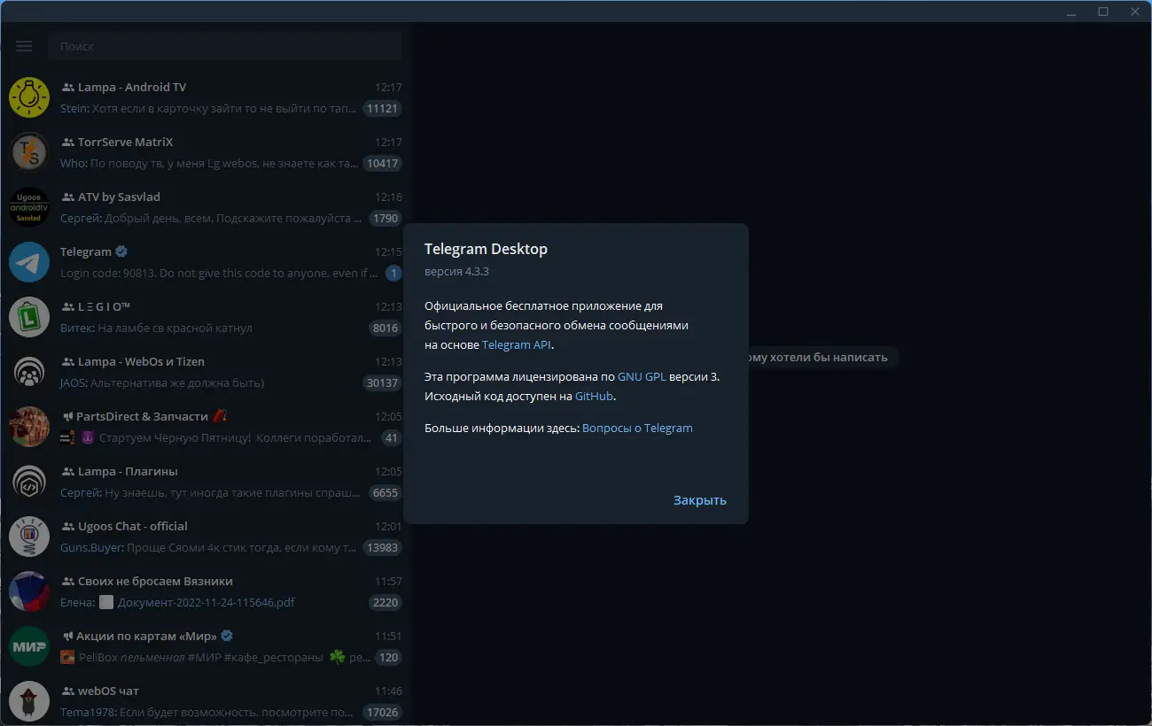Open the GitHub source code link
The image size is (1152, 726).
click(594, 397)
